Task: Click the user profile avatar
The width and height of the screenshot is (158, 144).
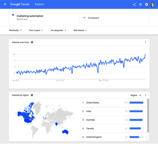Action: 153,5
